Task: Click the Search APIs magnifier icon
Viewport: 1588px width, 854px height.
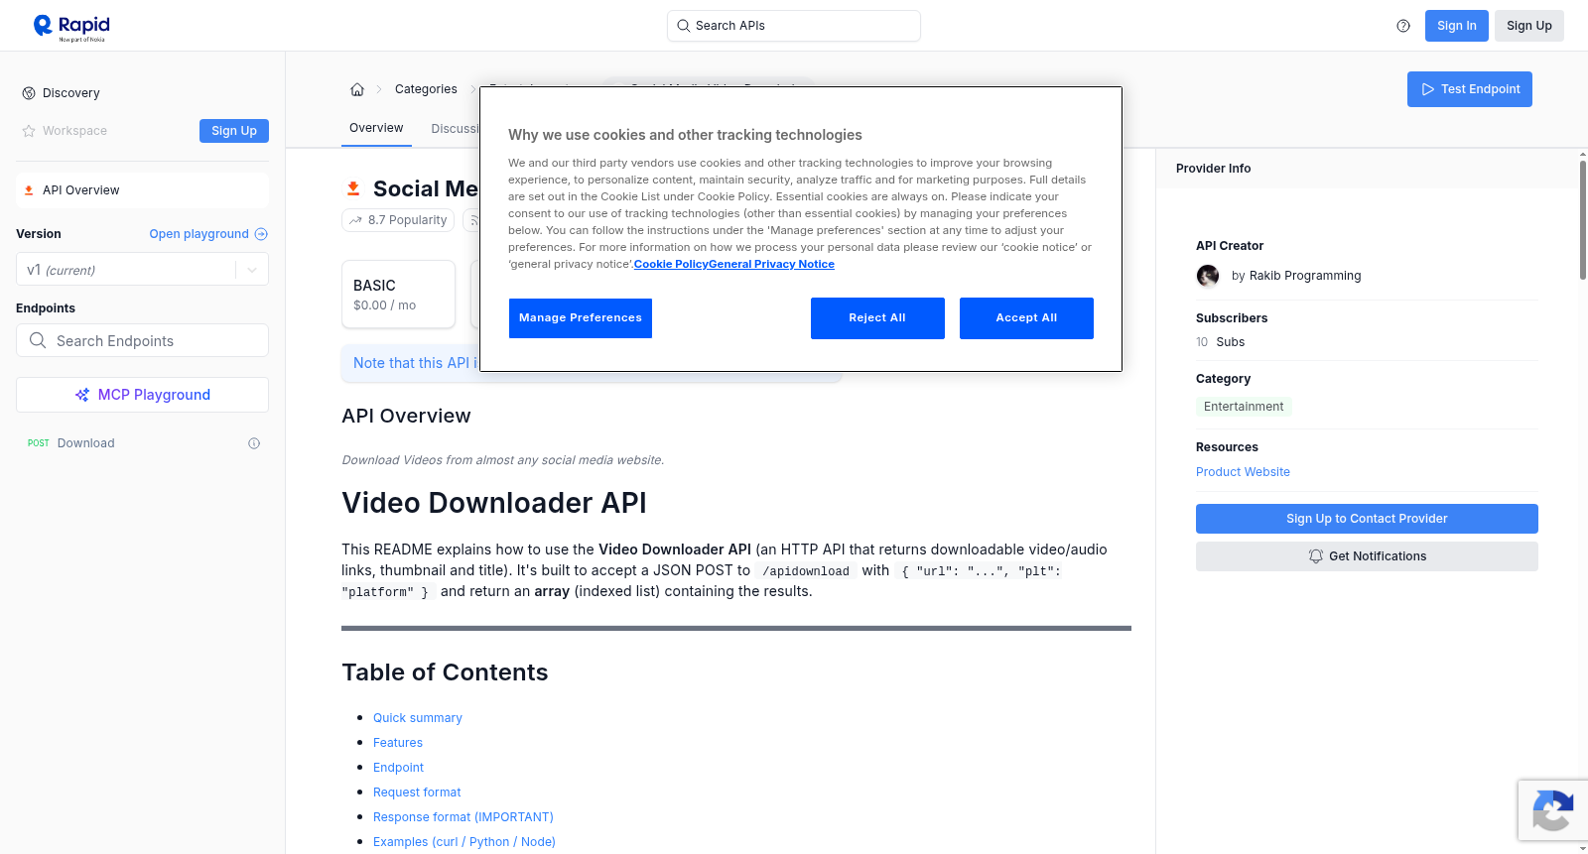Action: [x=683, y=26]
